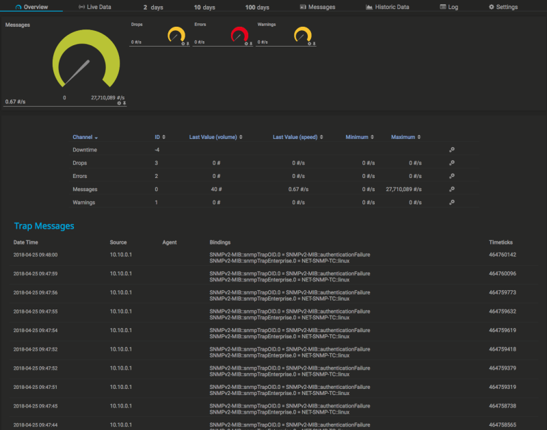The image size is (547, 430).
Task: Click the red Errors gauge
Action: coord(239,34)
